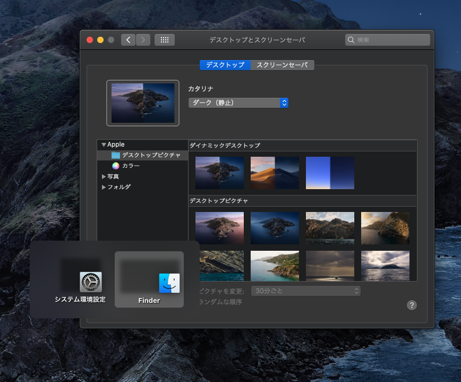The height and width of the screenshot is (382, 461).
Task: Click into the 検索 search field
Action: (388, 40)
